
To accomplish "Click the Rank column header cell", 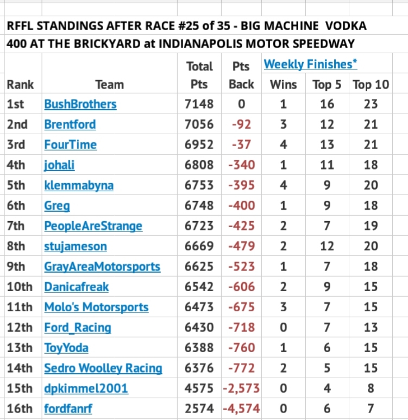I will coord(20,85).
